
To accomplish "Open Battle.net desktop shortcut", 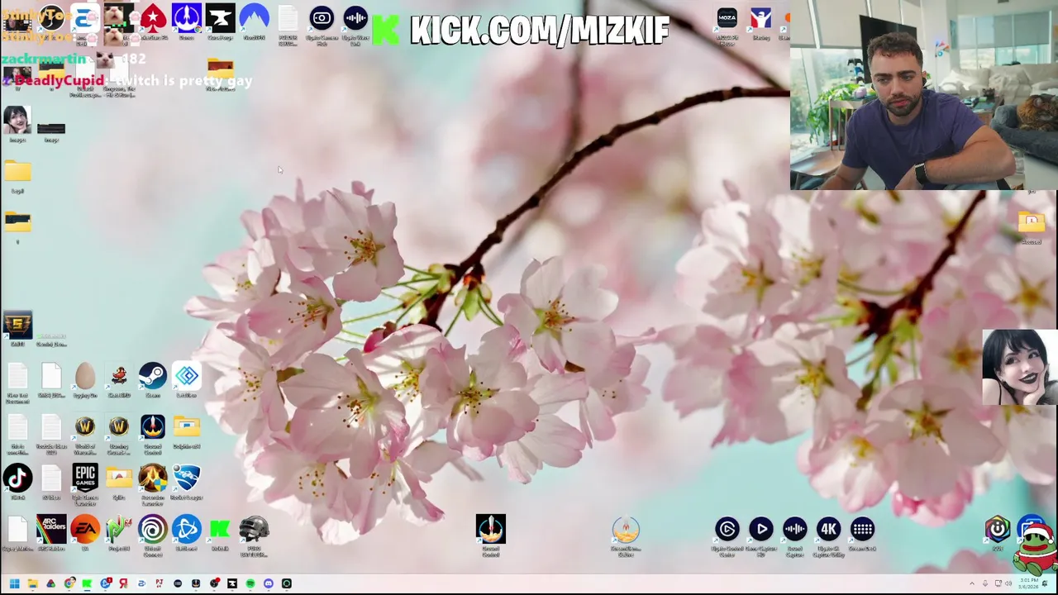I will [x=187, y=529].
